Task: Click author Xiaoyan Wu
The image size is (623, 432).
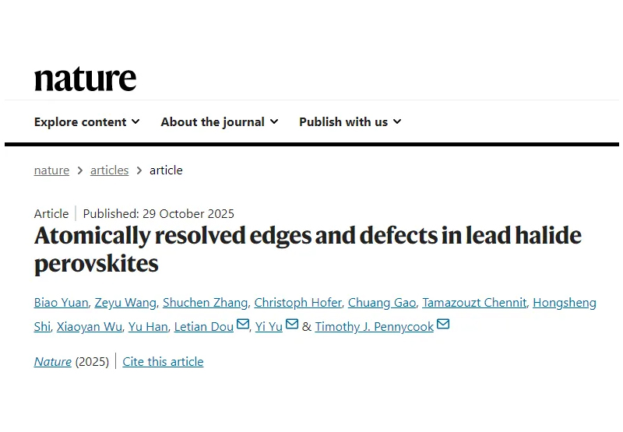Action: coord(89,327)
